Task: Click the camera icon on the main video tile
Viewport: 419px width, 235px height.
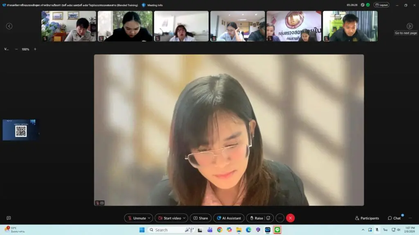Action: pyautogui.click(x=102, y=202)
